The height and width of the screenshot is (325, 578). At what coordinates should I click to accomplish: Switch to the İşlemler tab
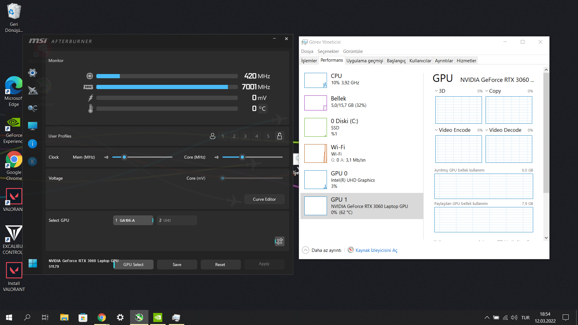(x=309, y=61)
